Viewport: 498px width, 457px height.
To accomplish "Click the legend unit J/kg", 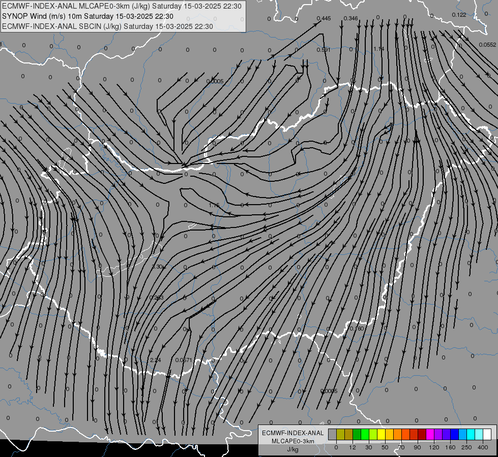I will click(293, 449).
